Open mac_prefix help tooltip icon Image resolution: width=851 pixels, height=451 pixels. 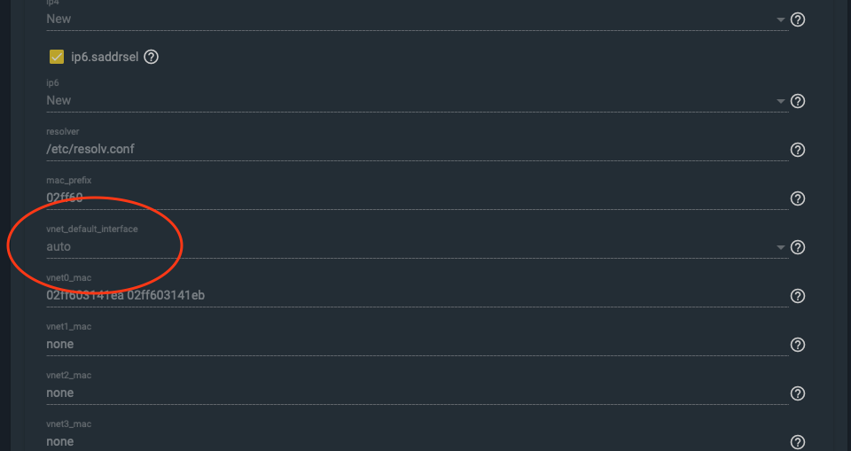click(797, 198)
